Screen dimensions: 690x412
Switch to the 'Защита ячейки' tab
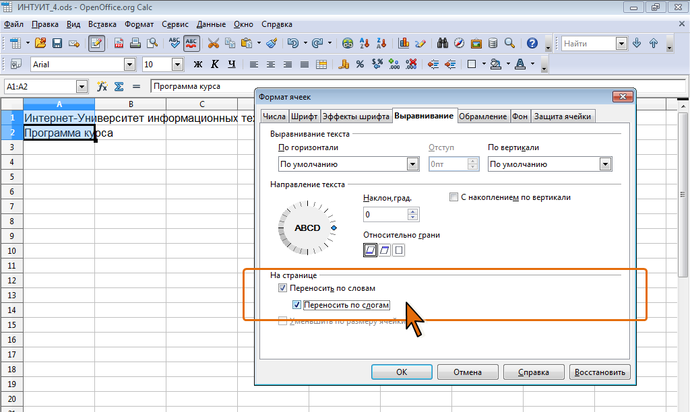pos(563,116)
